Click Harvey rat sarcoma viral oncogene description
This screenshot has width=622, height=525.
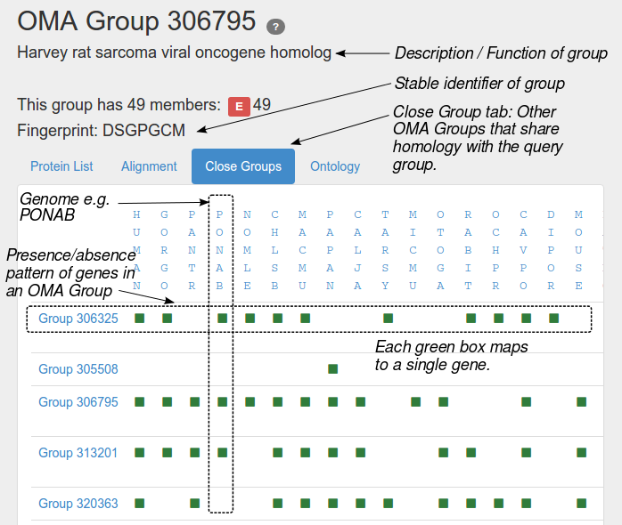tap(174, 52)
